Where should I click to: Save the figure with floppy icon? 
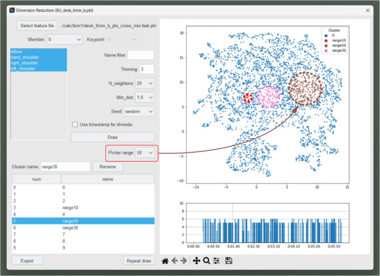[229, 261]
